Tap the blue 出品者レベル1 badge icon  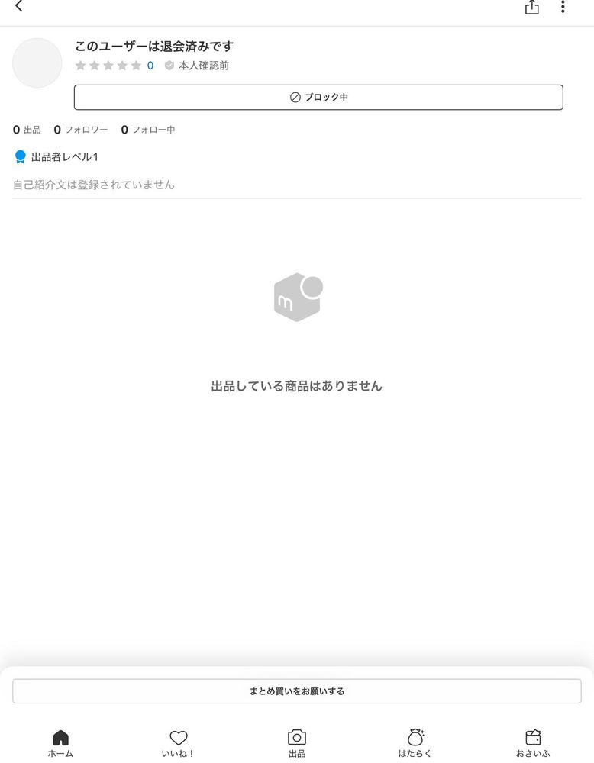click(x=21, y=156)
